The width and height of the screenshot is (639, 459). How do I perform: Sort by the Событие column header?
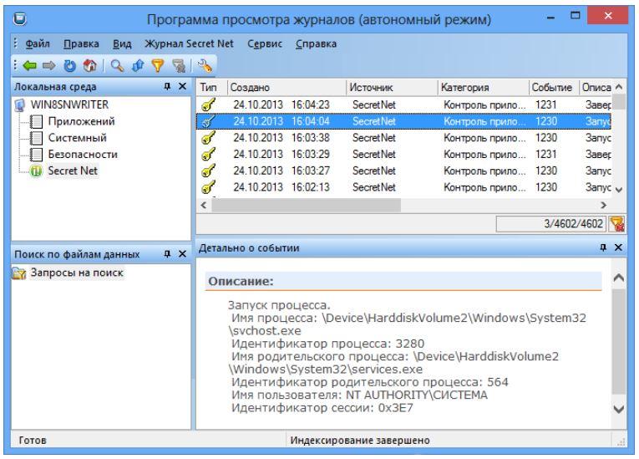(x=554, y=87)
